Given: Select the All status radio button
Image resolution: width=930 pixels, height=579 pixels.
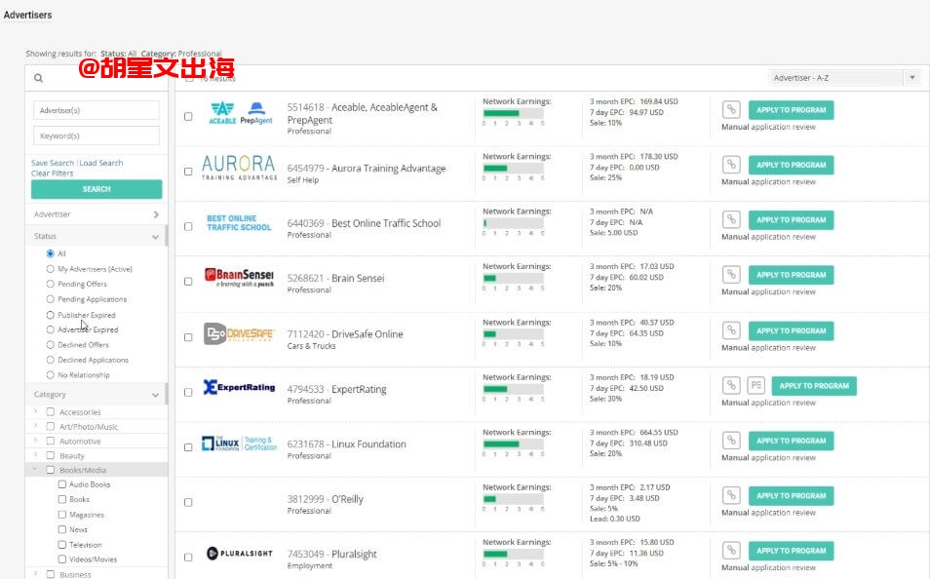Looking at the screenshot, I should 51,253.
